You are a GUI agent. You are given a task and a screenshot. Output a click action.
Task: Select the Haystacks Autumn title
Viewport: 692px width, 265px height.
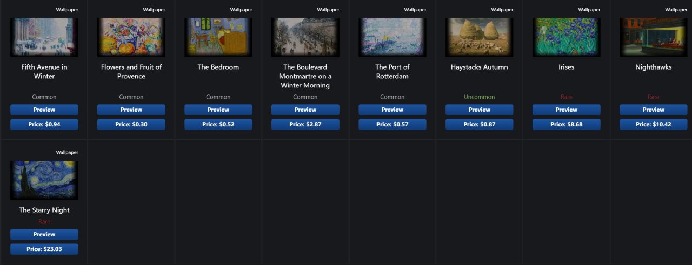tap(480, 67)
